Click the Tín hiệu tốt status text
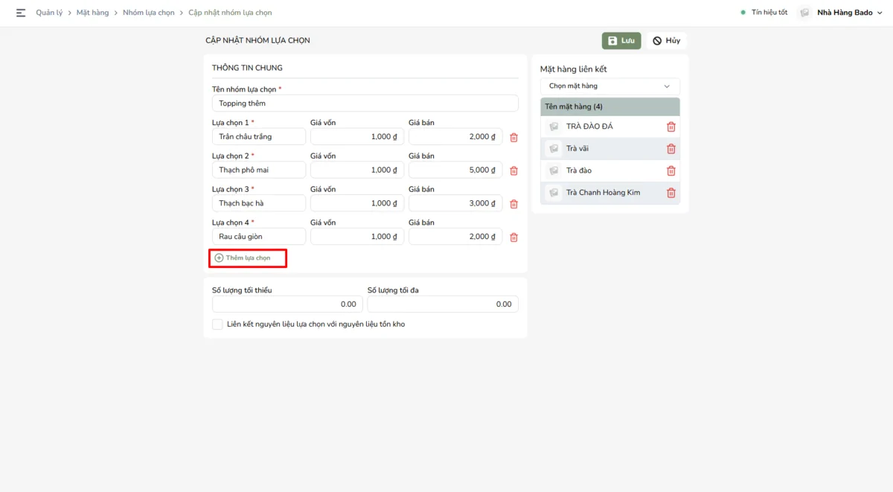The image size is (893, 492). pyautogui.click(x=769, y=13)
